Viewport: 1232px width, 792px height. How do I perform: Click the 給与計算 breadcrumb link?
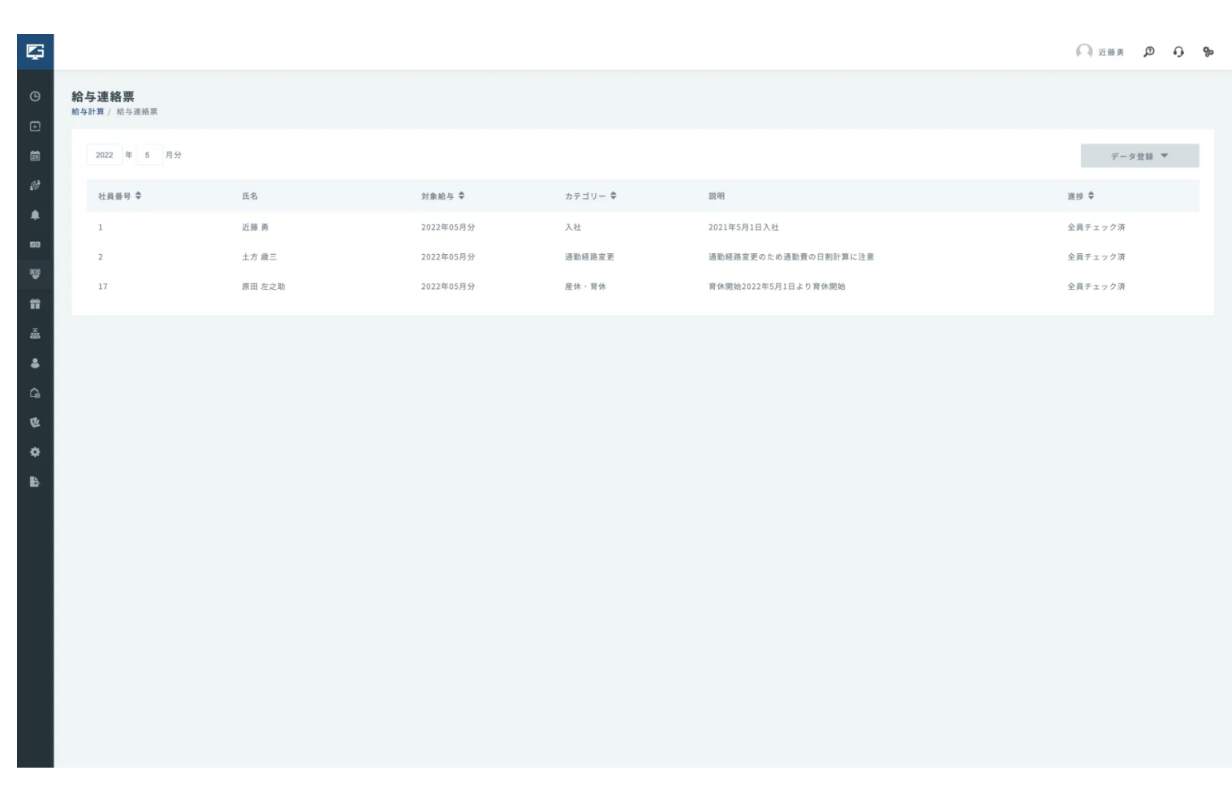click(88, 112)
